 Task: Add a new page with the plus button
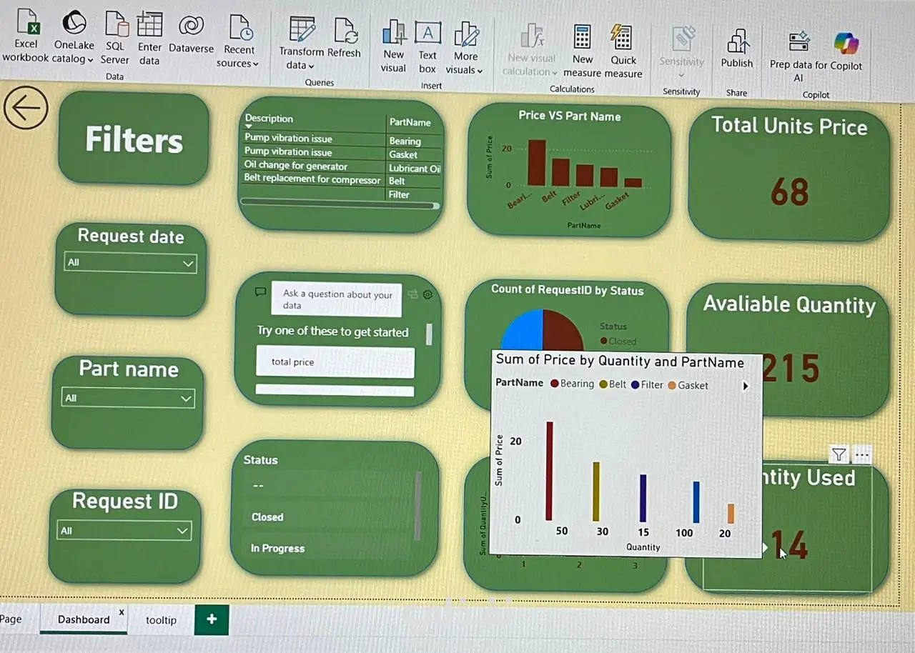[212, 619]
